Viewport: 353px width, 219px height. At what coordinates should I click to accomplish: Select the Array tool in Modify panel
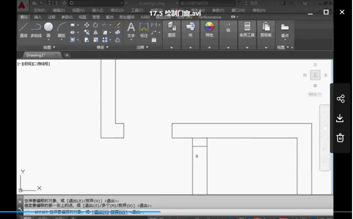(x=105, y=40)
